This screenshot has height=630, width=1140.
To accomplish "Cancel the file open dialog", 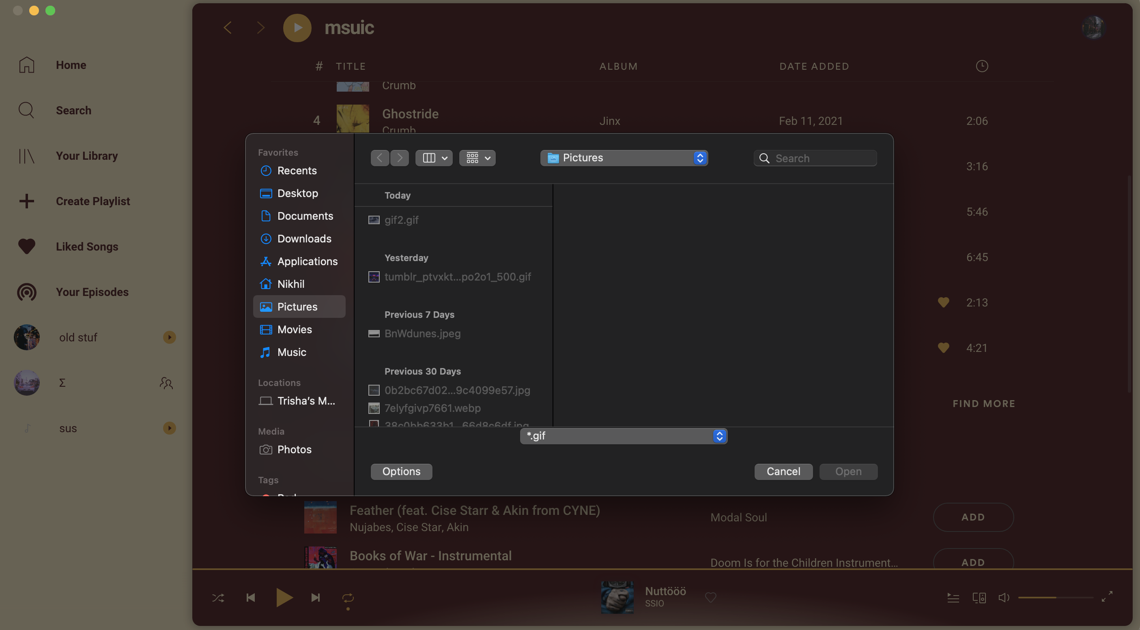I will click(783, 471).
